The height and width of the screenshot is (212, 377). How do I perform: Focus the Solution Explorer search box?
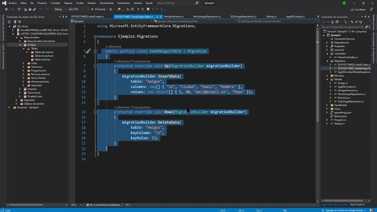[343, 27]
